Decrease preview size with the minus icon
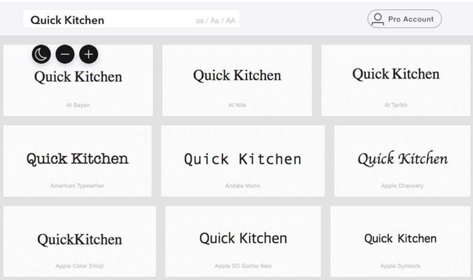This screenshot has height=280, width=473. [x=65, y=54]
